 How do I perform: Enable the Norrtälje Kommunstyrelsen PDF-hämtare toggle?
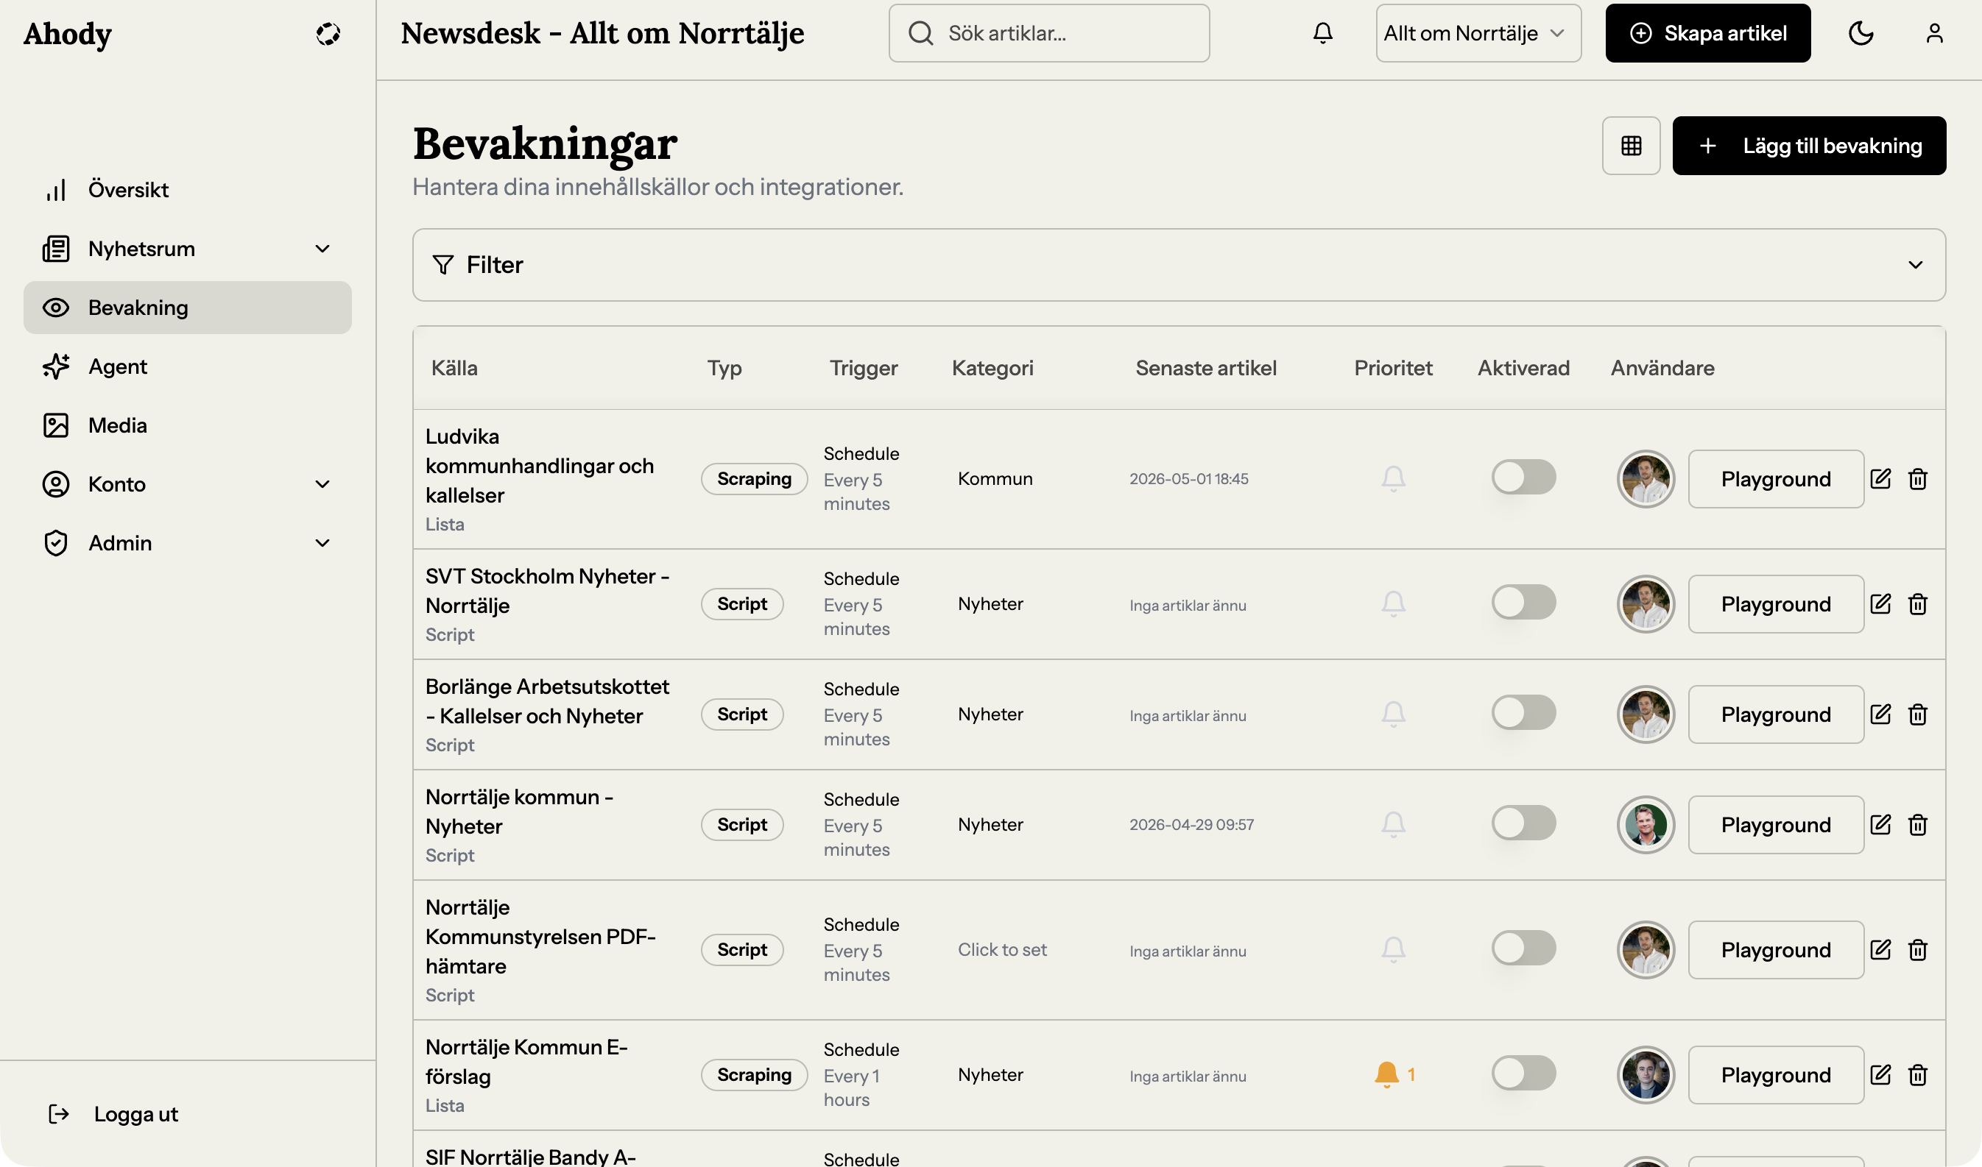[1523, 948]
